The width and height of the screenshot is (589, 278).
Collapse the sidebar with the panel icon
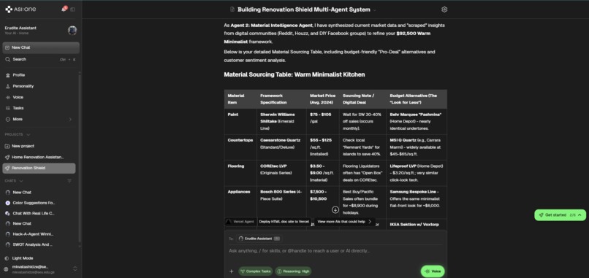point(72,9)
